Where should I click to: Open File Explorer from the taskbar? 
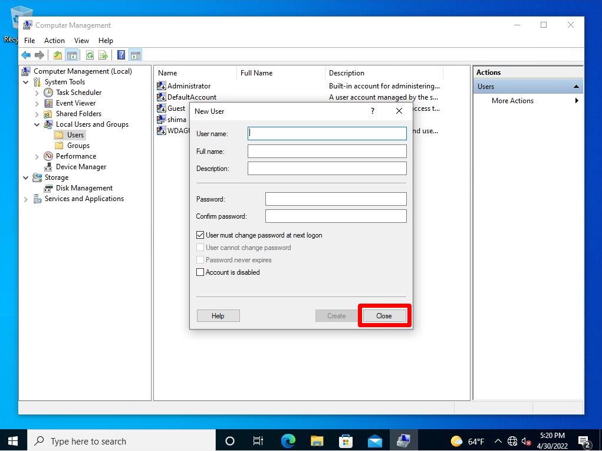(x=317, y=440)
